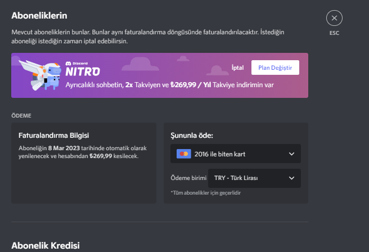
Task: Click the '₺269,99 / Yıl' price on banner
Action: [191, 85]
